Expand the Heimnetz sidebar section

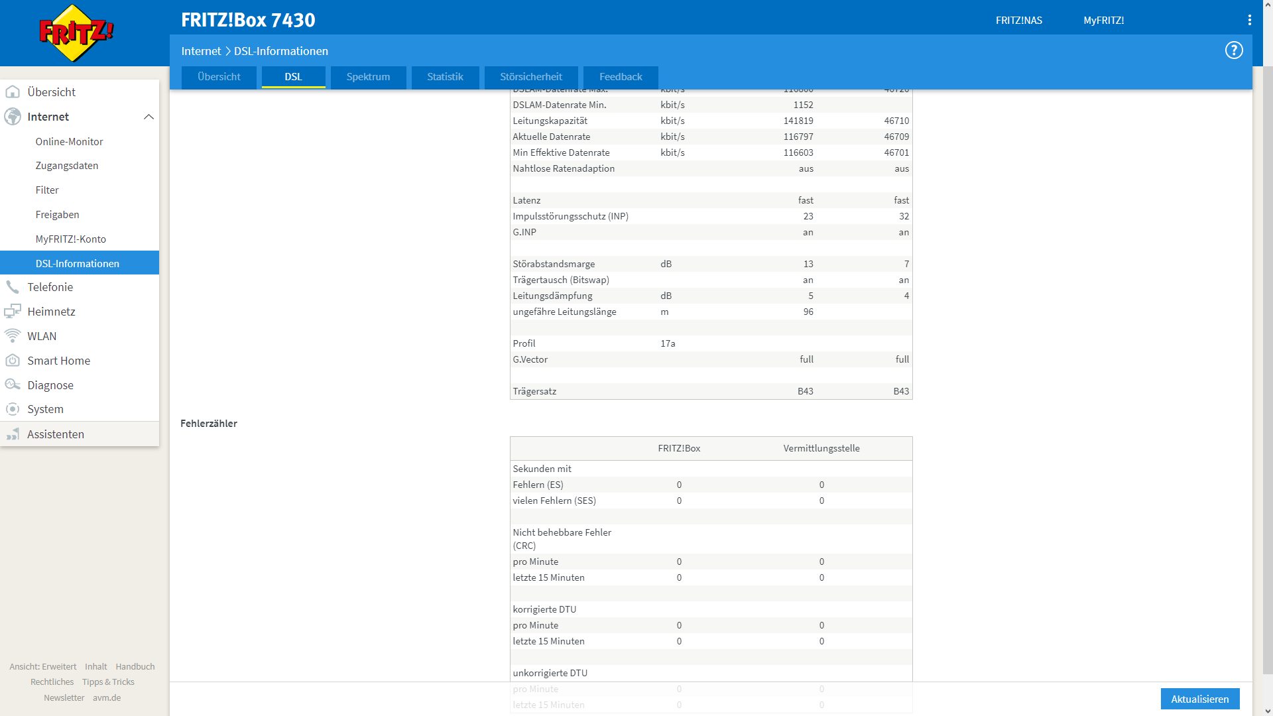tap(51, 312)
